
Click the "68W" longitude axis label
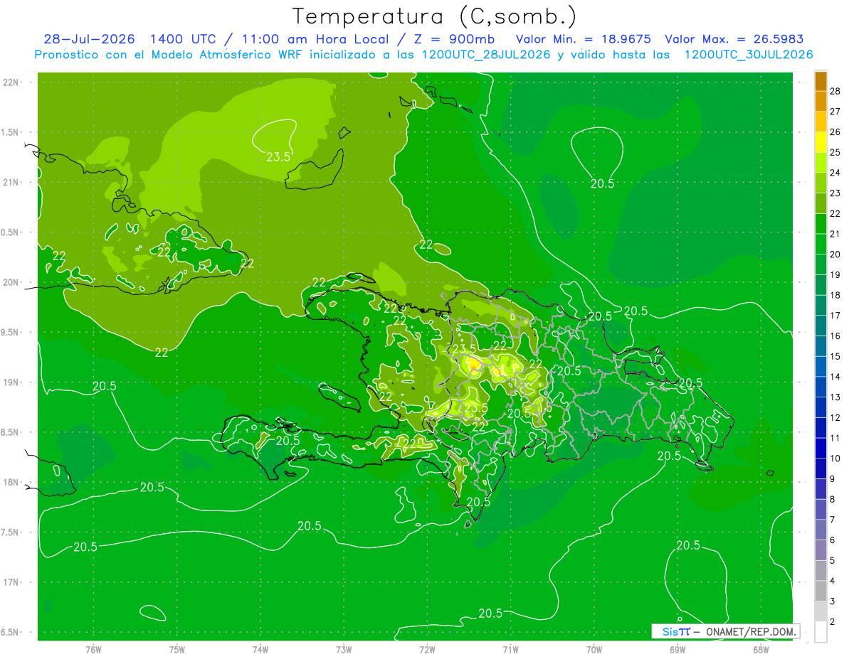click(x=761, y=650)
